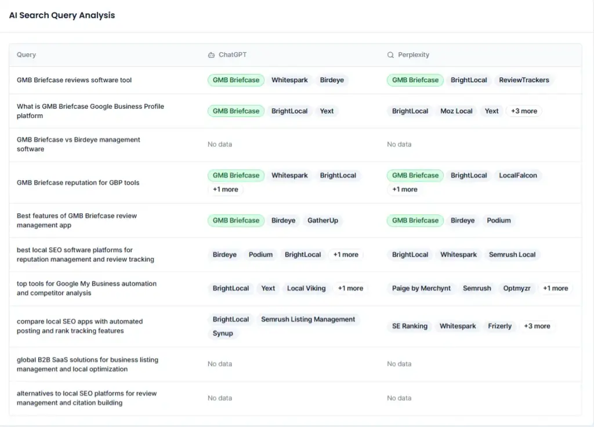This screenshot has width=594, height=427.
Task: Select the GatherUp tag for review management query
Action: coord(323,220)
